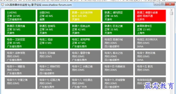
Task: Click the text 上海市
Action: [x=141, y=33]
